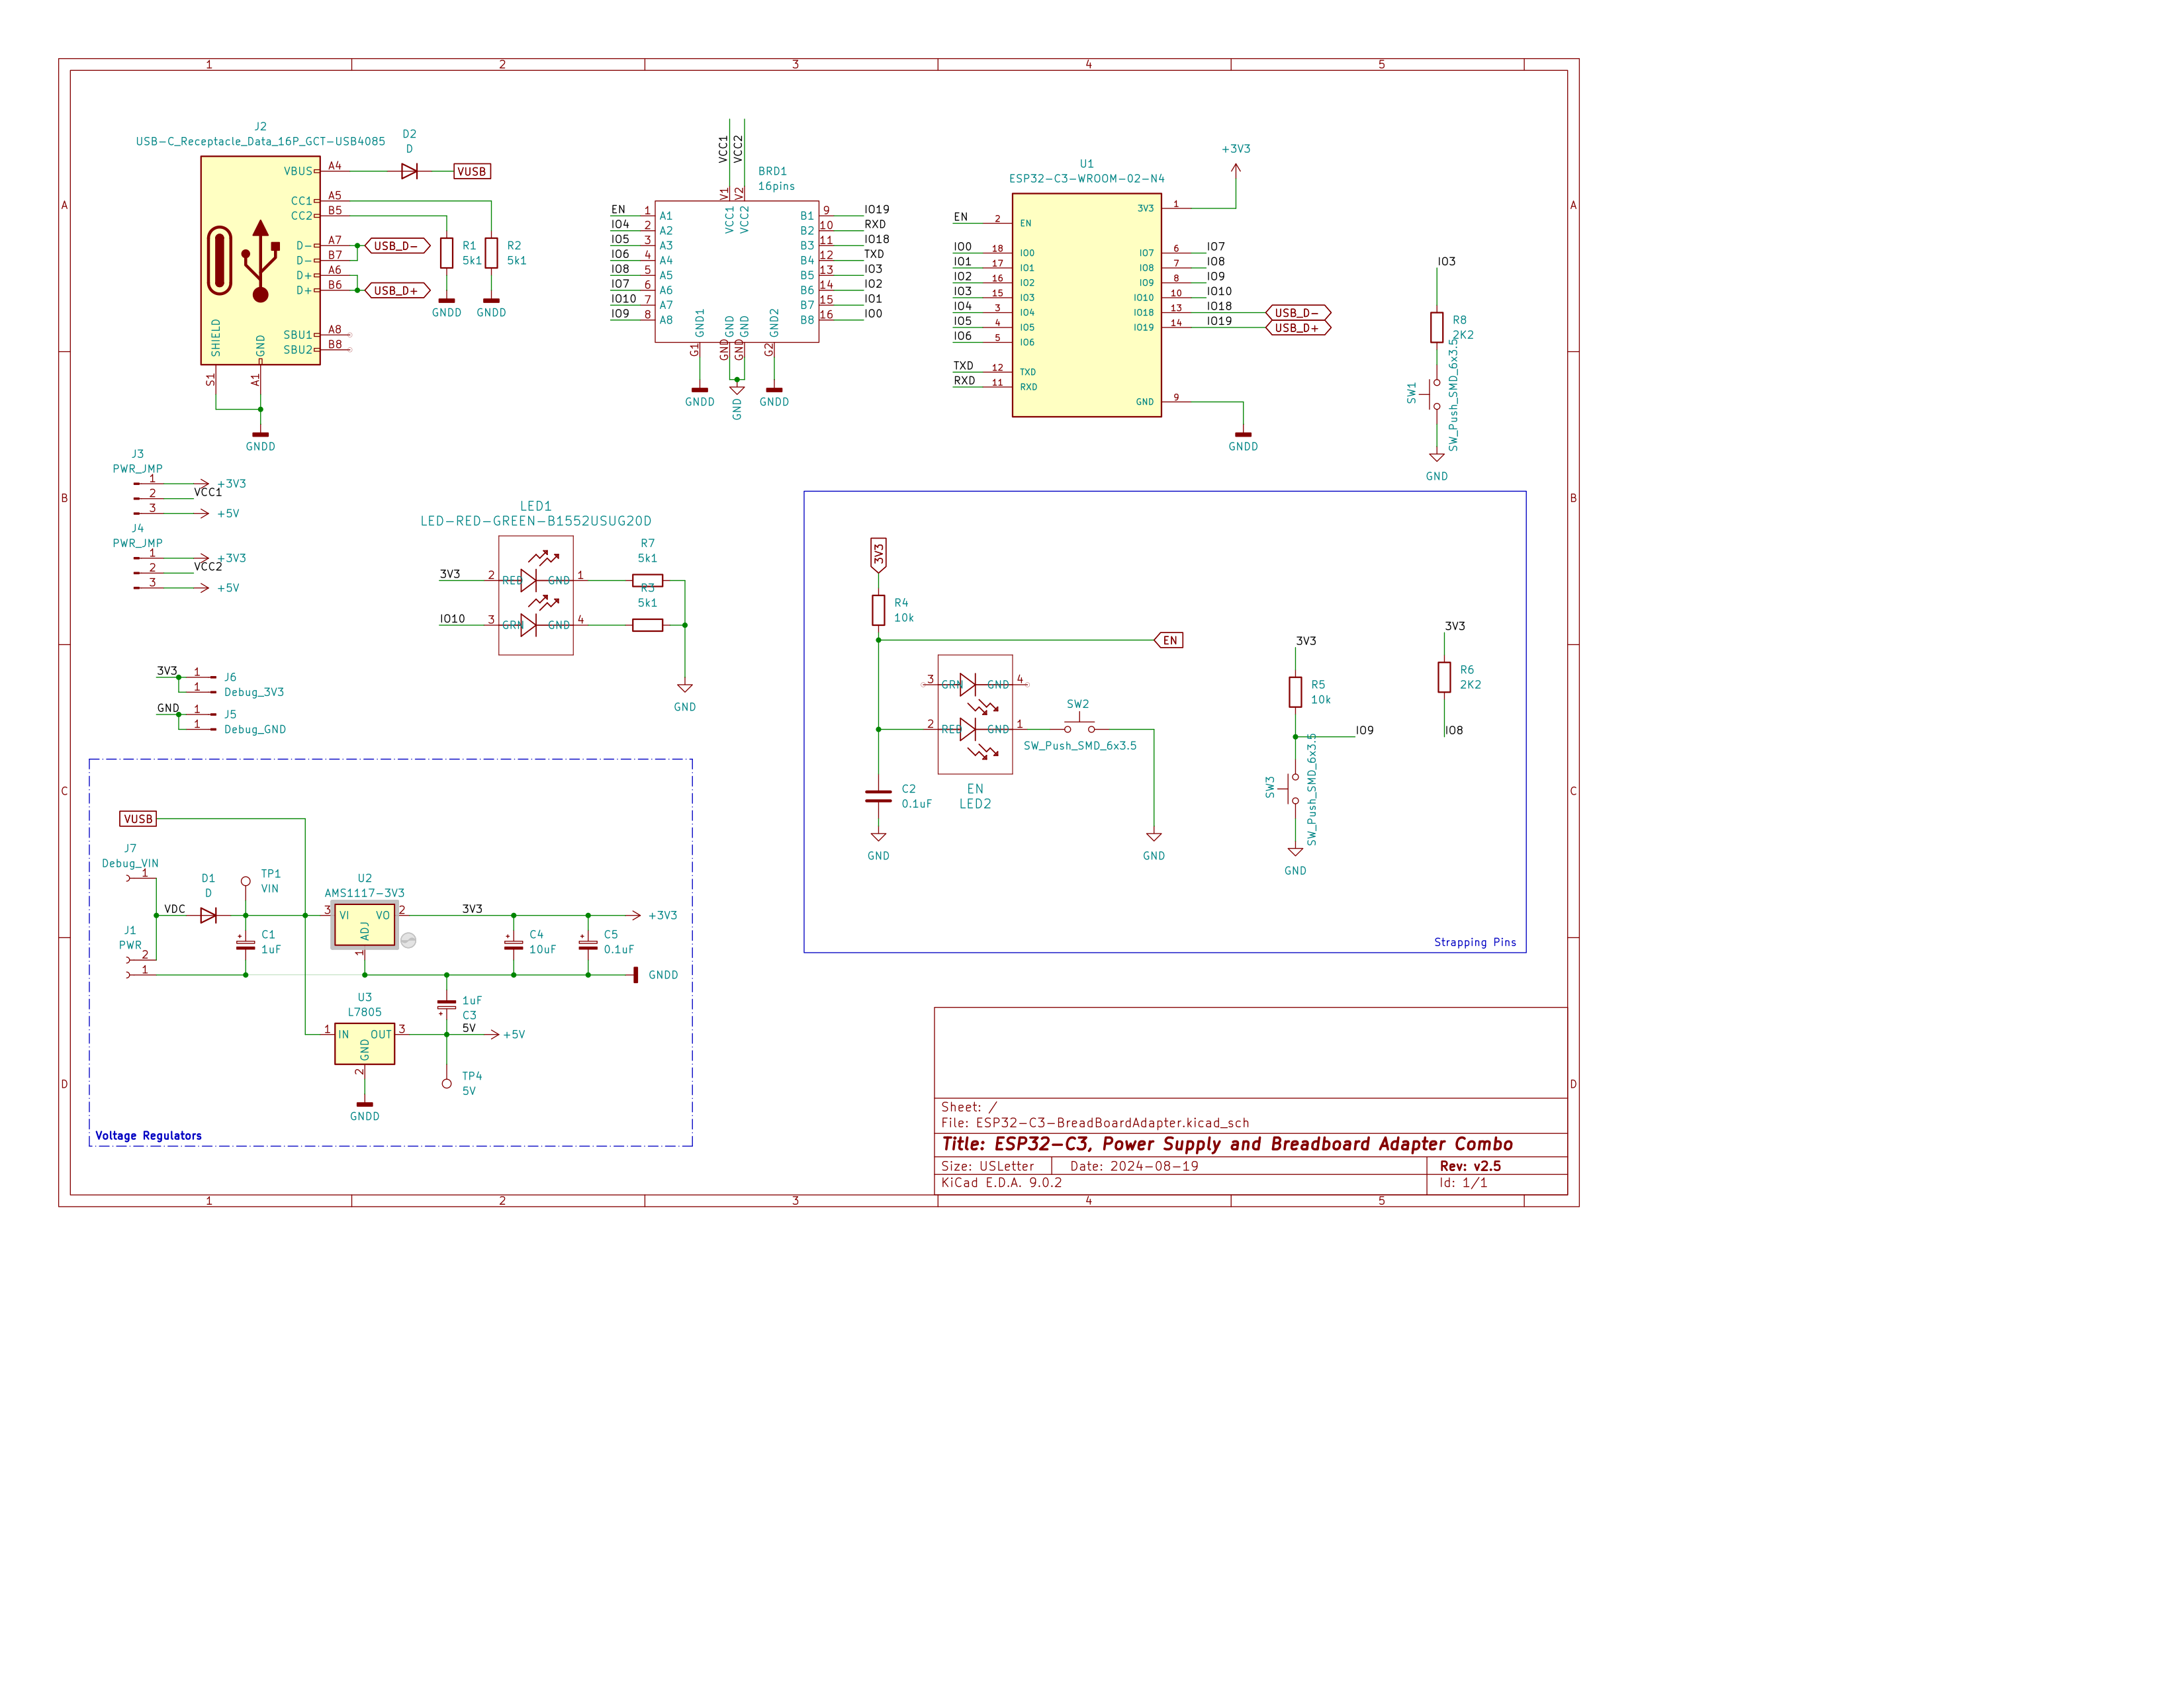Select the USB_D+ label beside connector J2

pos(397,290)
